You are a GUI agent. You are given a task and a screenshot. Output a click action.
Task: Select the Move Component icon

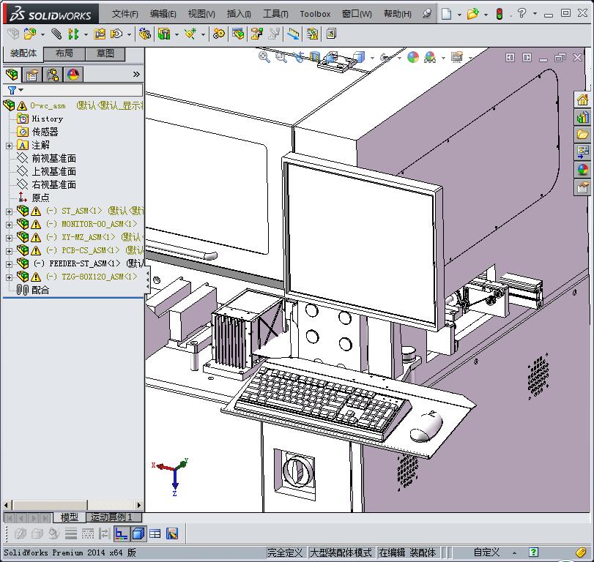click(116, 34)
